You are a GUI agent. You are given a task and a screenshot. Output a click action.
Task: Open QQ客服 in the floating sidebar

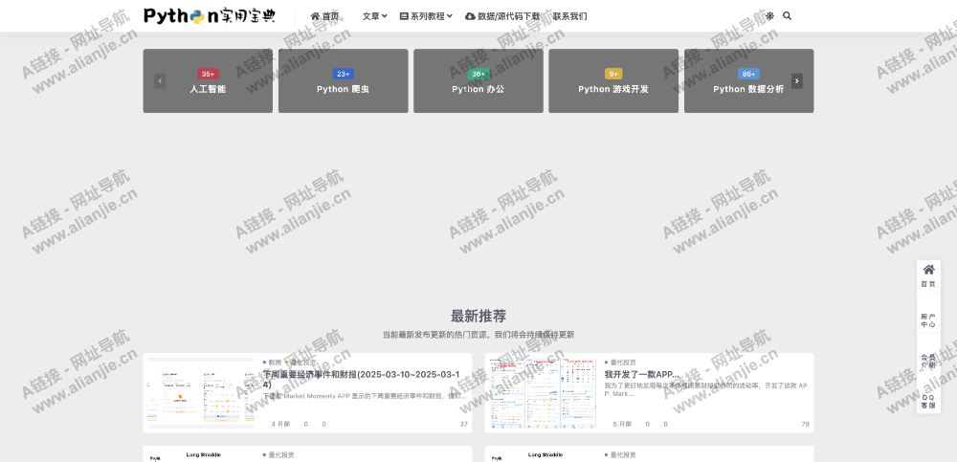(x=928, y=401)
